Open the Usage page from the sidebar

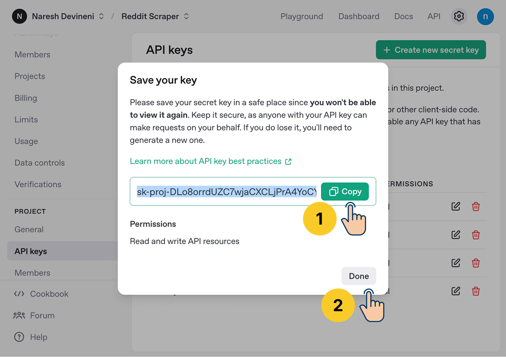click(26, 141)
